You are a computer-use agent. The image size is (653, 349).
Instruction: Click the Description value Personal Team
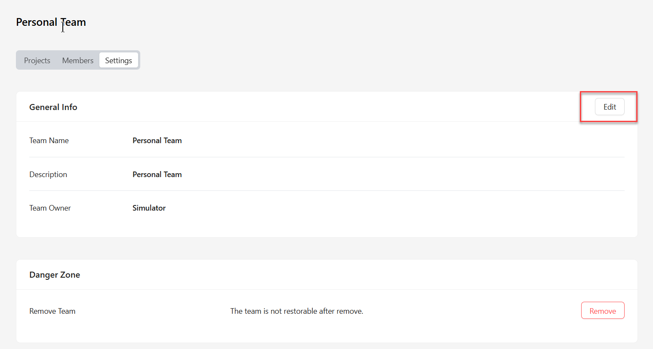(157, 174)
